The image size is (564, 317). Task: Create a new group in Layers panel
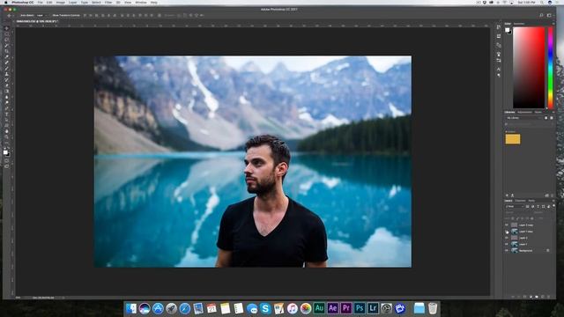(537, 297)
